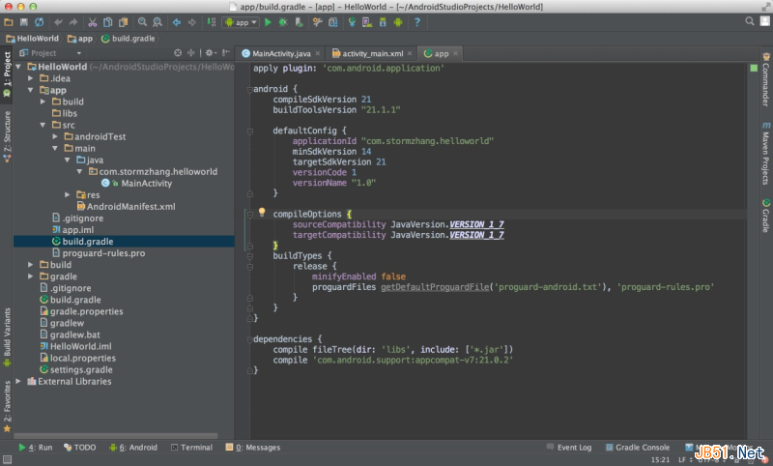Click the lightbulb intention icon in editor

pyautogui.click(x=261, y=212)
